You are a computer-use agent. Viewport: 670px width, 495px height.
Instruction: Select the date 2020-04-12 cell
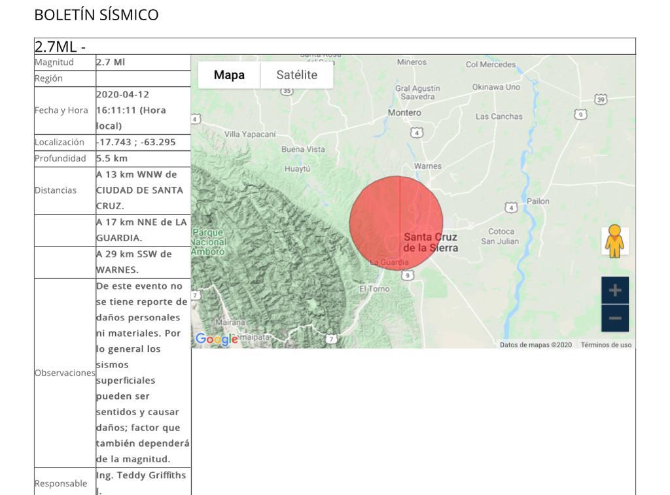point(143,111)
